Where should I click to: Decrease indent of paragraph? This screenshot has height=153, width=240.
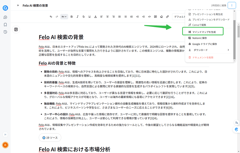(143, 17)
